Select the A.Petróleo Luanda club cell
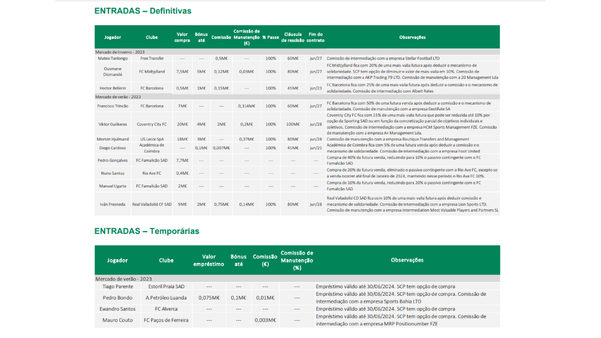This screenshot has width=601, height=338. [166, 298]
